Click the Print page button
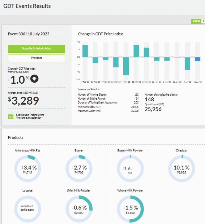 pyautogui.click(x=37, y=58)
